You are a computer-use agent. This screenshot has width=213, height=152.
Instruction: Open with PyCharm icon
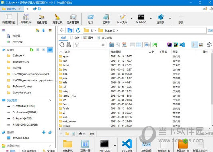[176, 45]
